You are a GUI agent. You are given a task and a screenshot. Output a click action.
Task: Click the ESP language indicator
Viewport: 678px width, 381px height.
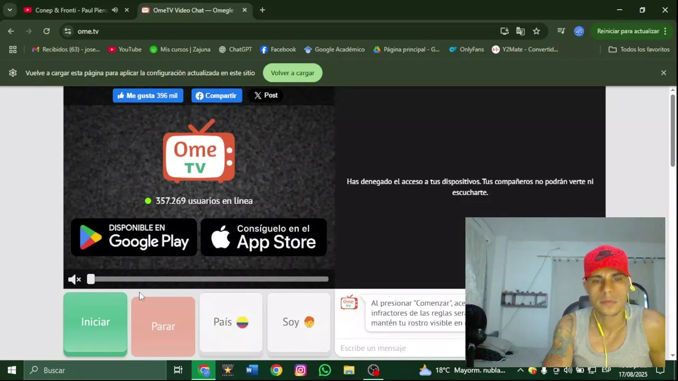606,370
